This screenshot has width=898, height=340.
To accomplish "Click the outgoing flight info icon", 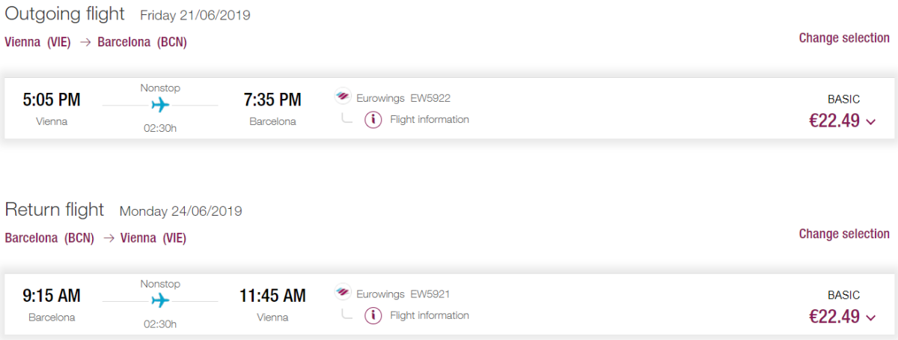I will 373,120.
